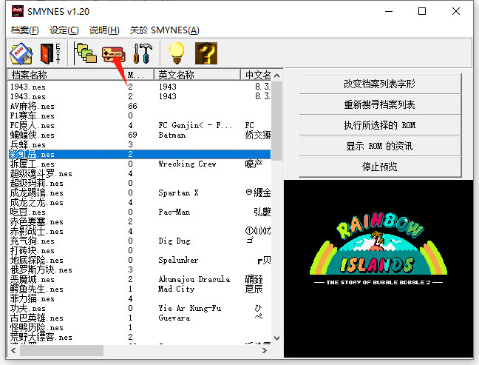The height and width of the screenshot is (365, 479).
Task: Select 成龙之龙.nes in the list
Action: tap(37, 203)
